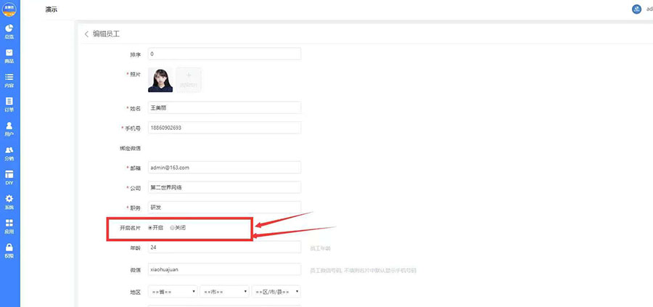This screenshot has width=653, height=307.
Task: Expand the 区/市/县 district dropdown
Action: tap(276, 292)
